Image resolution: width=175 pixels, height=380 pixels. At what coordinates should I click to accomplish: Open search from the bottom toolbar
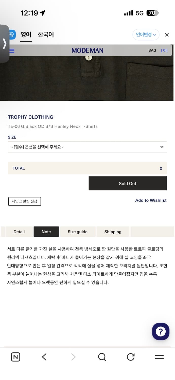(x=102, y=357)
